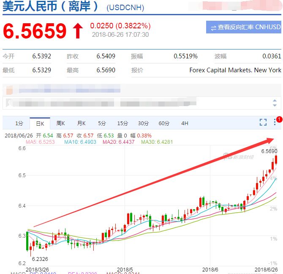Viewport: 283px width, 274px height.
Task: Click the 今开 value 6.5392
Action: pyautogui.click(x=42, y=56)
